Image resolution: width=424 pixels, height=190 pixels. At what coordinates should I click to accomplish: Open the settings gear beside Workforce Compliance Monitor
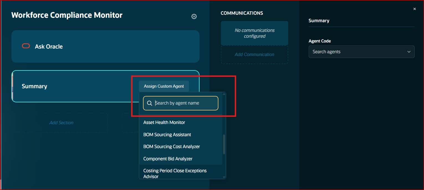pos(194,16)
